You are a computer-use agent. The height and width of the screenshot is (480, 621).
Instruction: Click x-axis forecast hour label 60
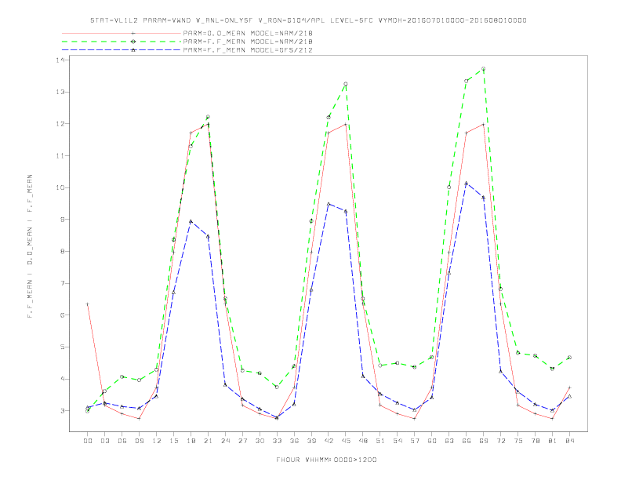(x=432, y=441)
